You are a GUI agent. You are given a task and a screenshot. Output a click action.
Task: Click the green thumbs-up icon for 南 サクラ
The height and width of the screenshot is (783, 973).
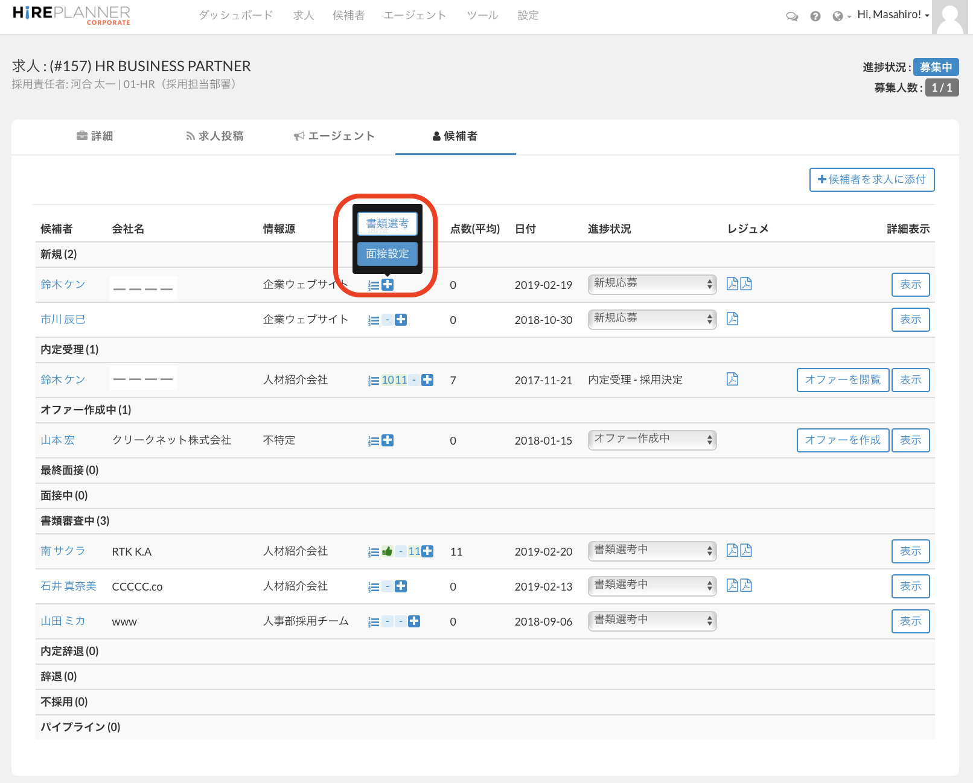(x=388, y=551)
